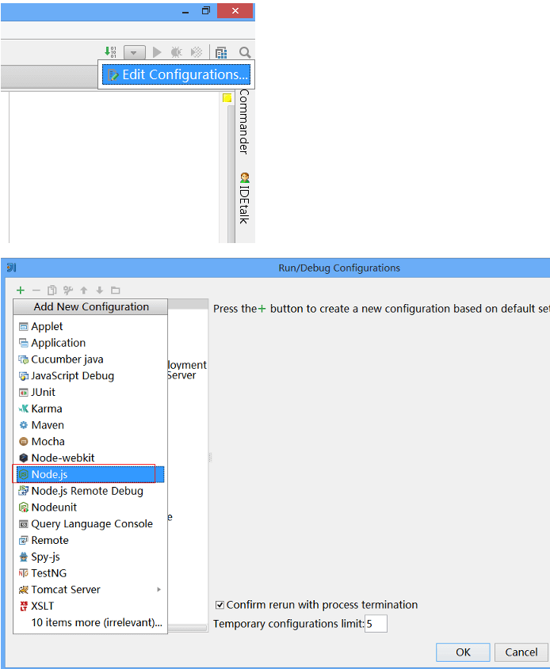Click the Move Down arrow icon
The height and width of the screenshot is (669, 550).
[100, 290]
